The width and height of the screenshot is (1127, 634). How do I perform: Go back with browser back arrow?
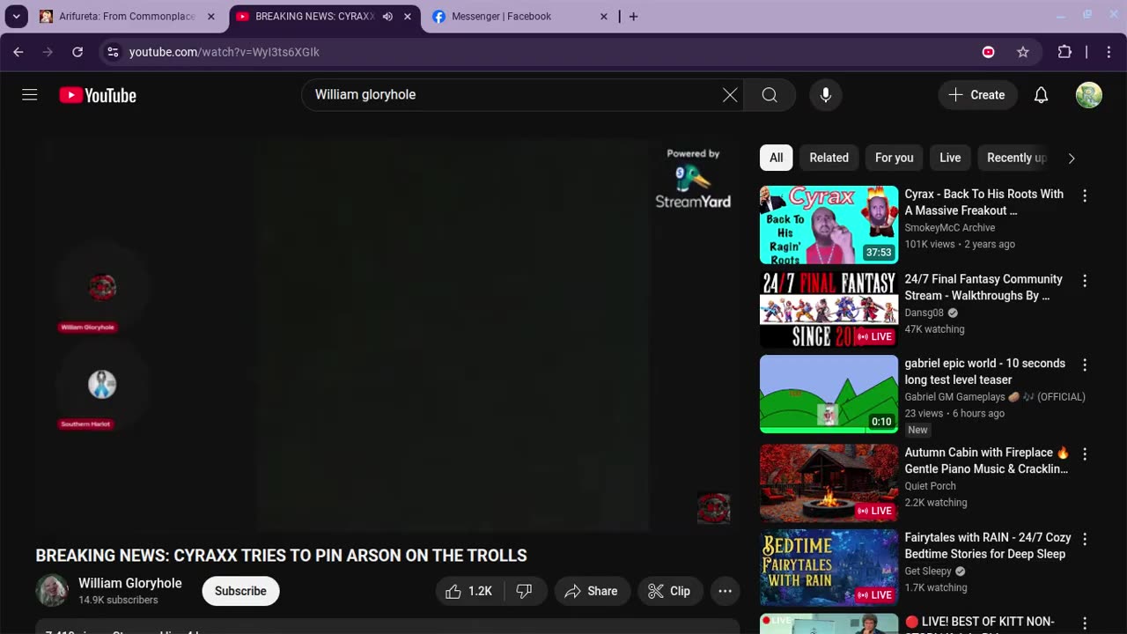pyautogui.click(x=18, y=52)
